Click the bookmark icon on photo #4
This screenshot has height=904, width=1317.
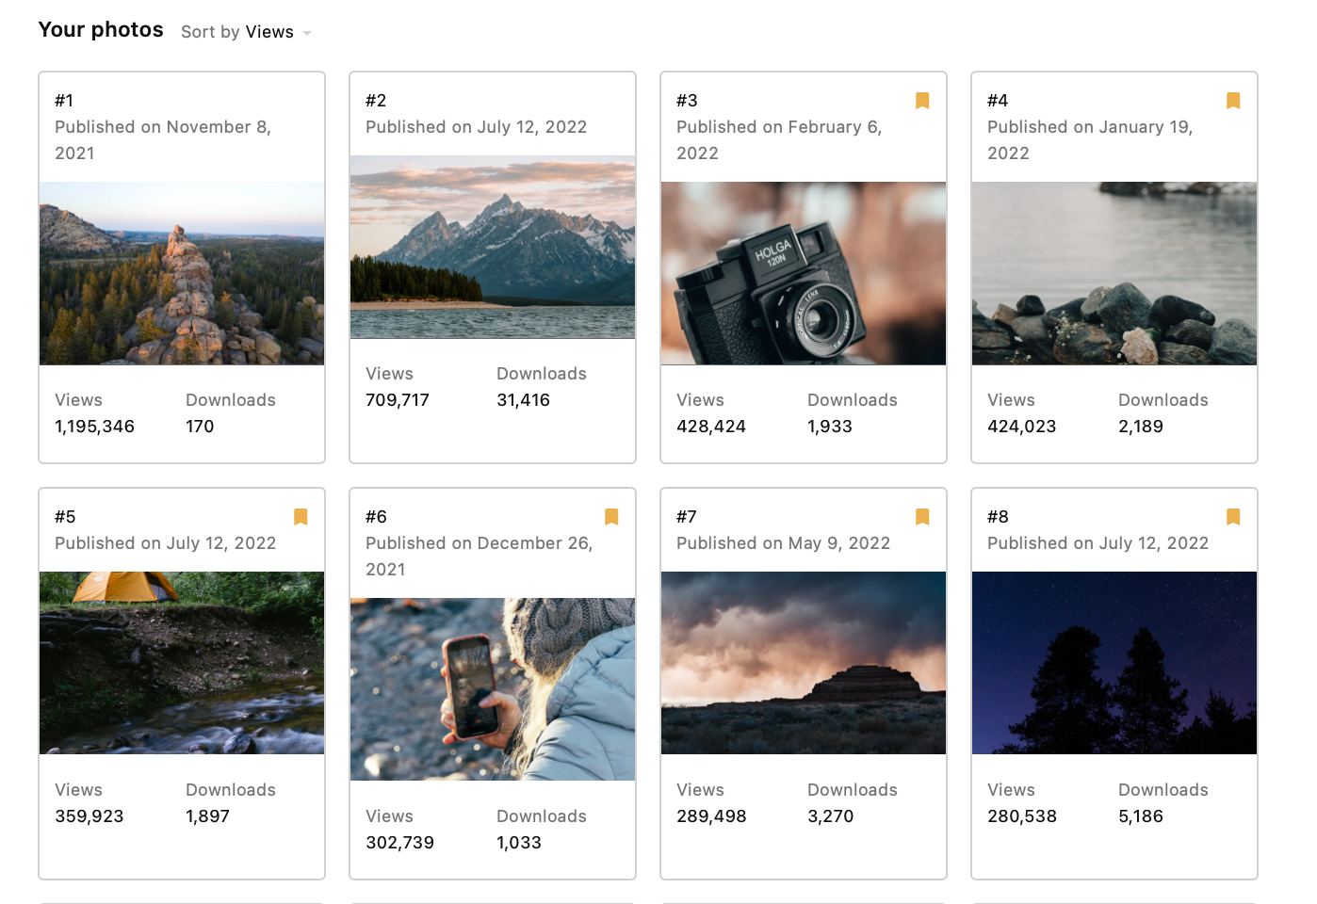click(1233, 101)
